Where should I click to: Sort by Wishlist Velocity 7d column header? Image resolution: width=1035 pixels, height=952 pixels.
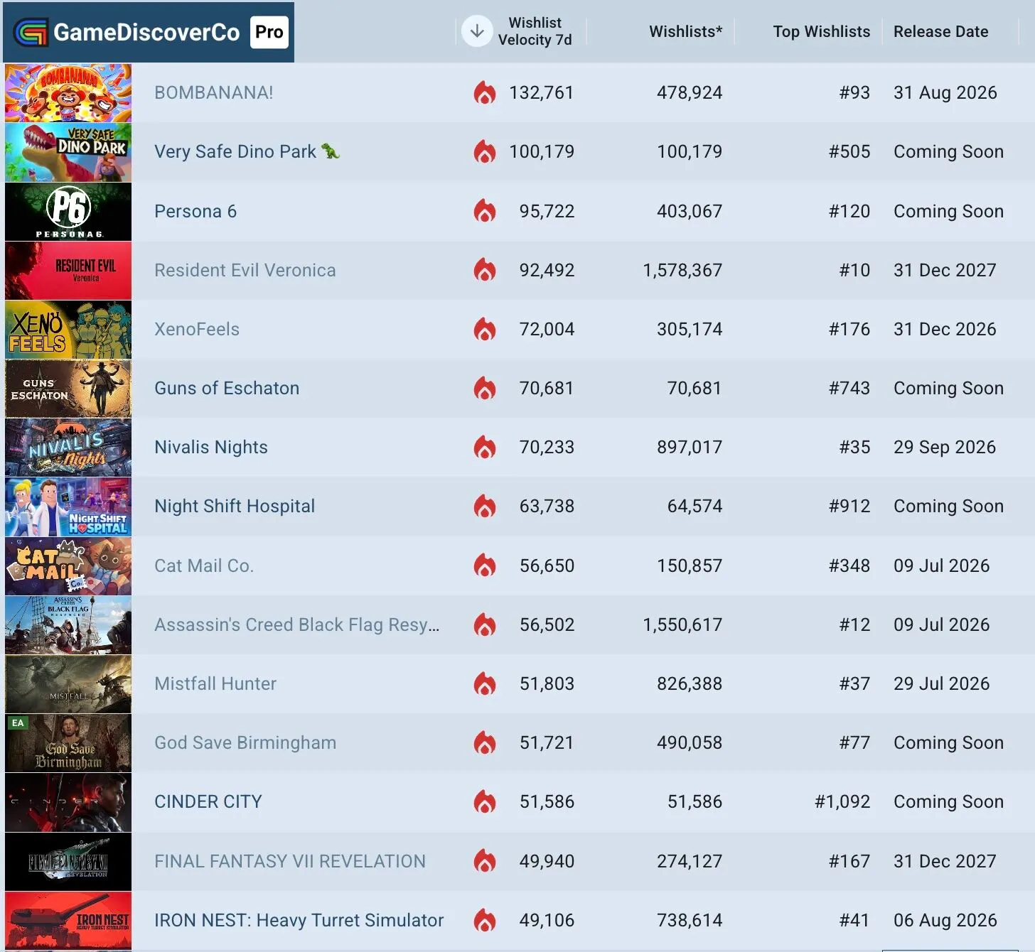point(535,31)
